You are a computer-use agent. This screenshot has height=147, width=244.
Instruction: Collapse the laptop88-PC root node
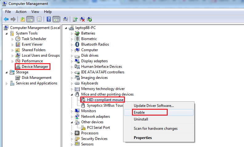[66, 28]
